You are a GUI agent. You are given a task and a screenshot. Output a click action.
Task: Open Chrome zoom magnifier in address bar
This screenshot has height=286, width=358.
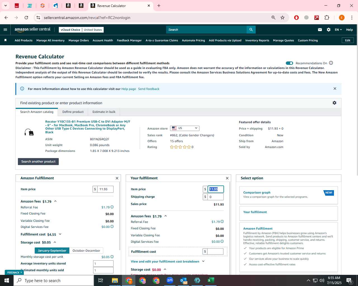273,18
